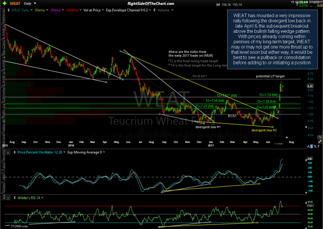Click the 'potential L/T target' label
Screen dimensions: 323x229
[x=271, y=76]
